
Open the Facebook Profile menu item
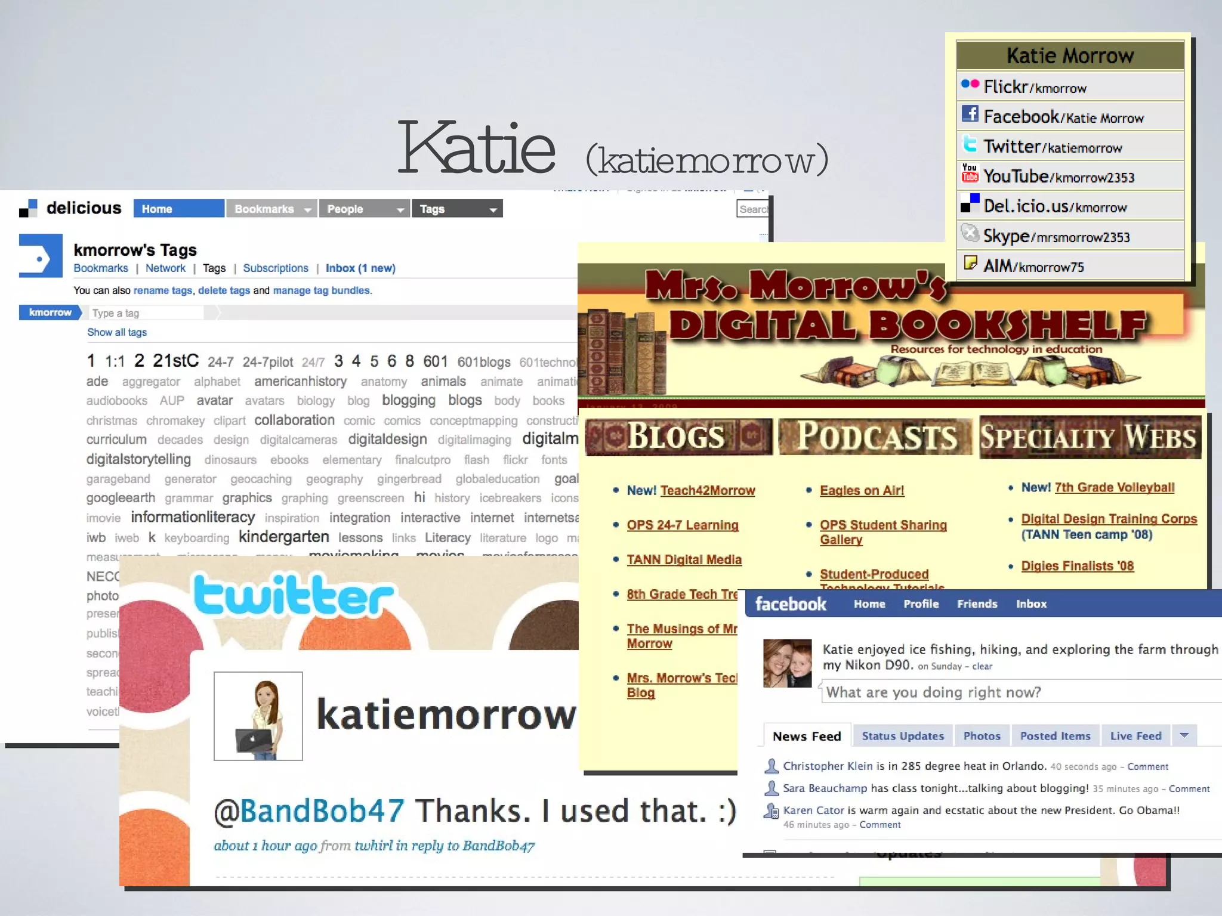(x=921, y=604)
